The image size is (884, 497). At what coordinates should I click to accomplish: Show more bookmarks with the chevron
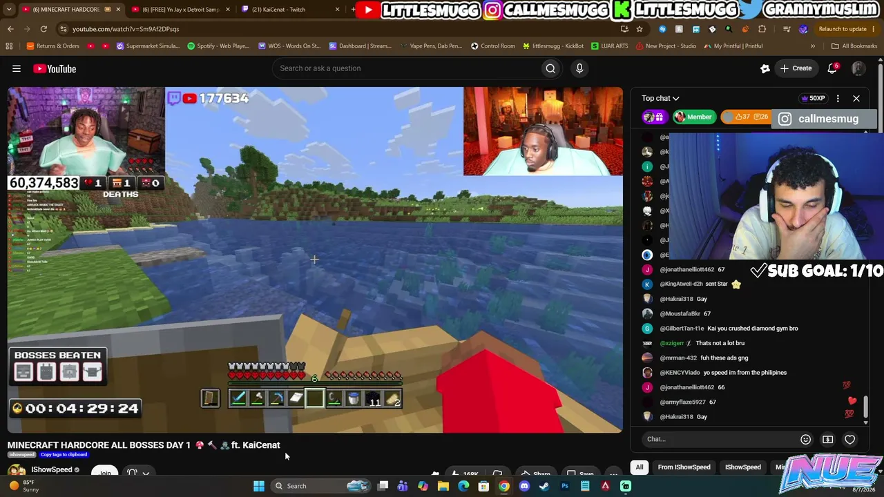(813, 46)
